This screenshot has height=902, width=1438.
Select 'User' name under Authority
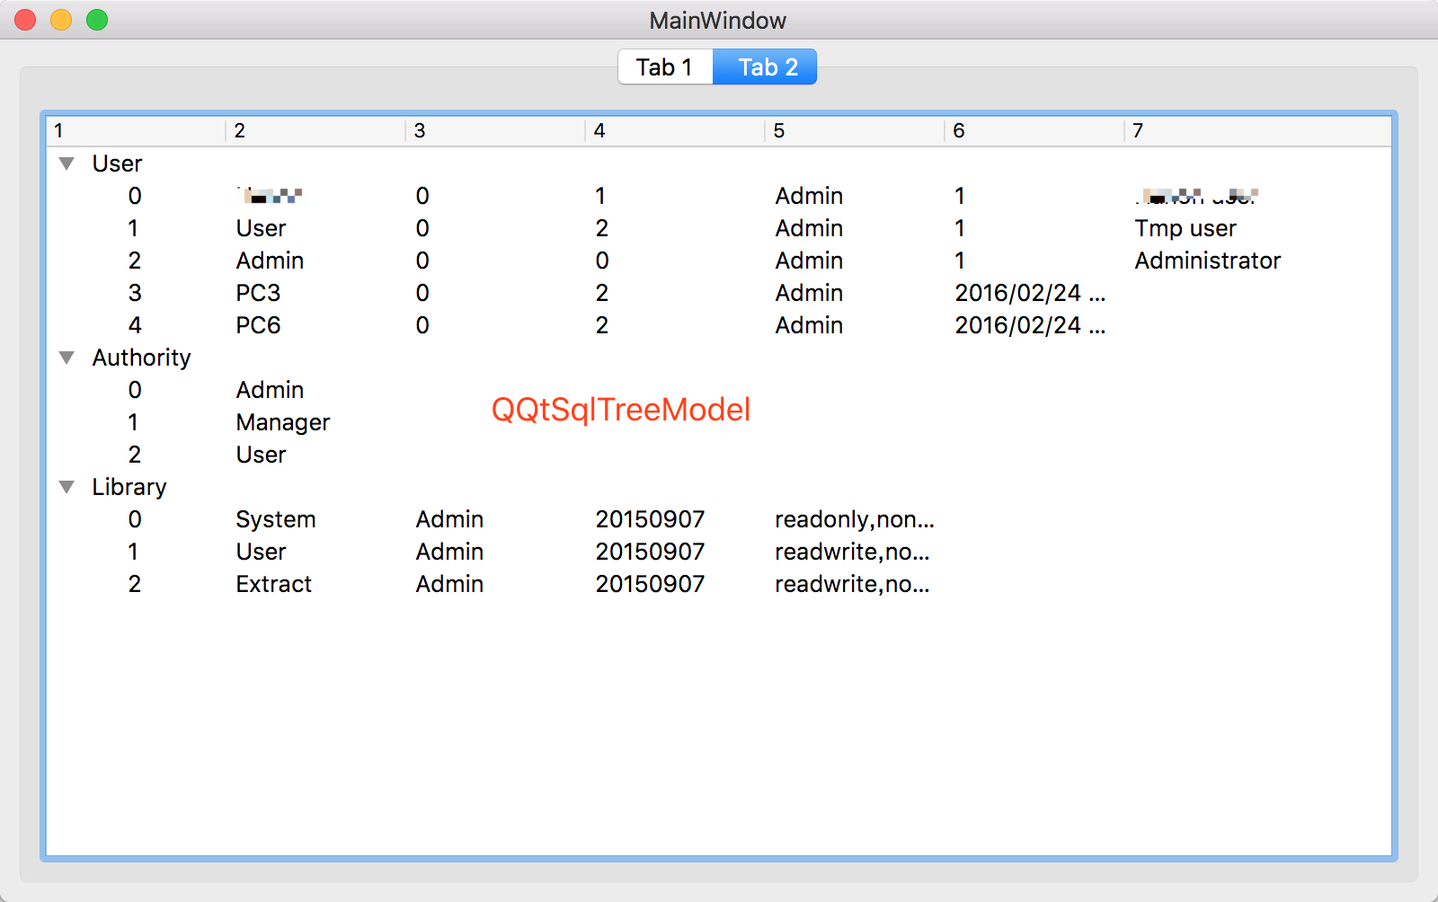(261, 455)
